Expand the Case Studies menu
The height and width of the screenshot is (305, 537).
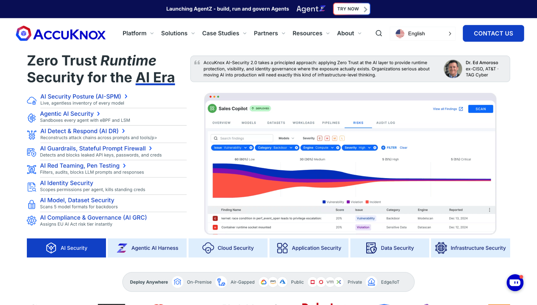click(224, 33)
